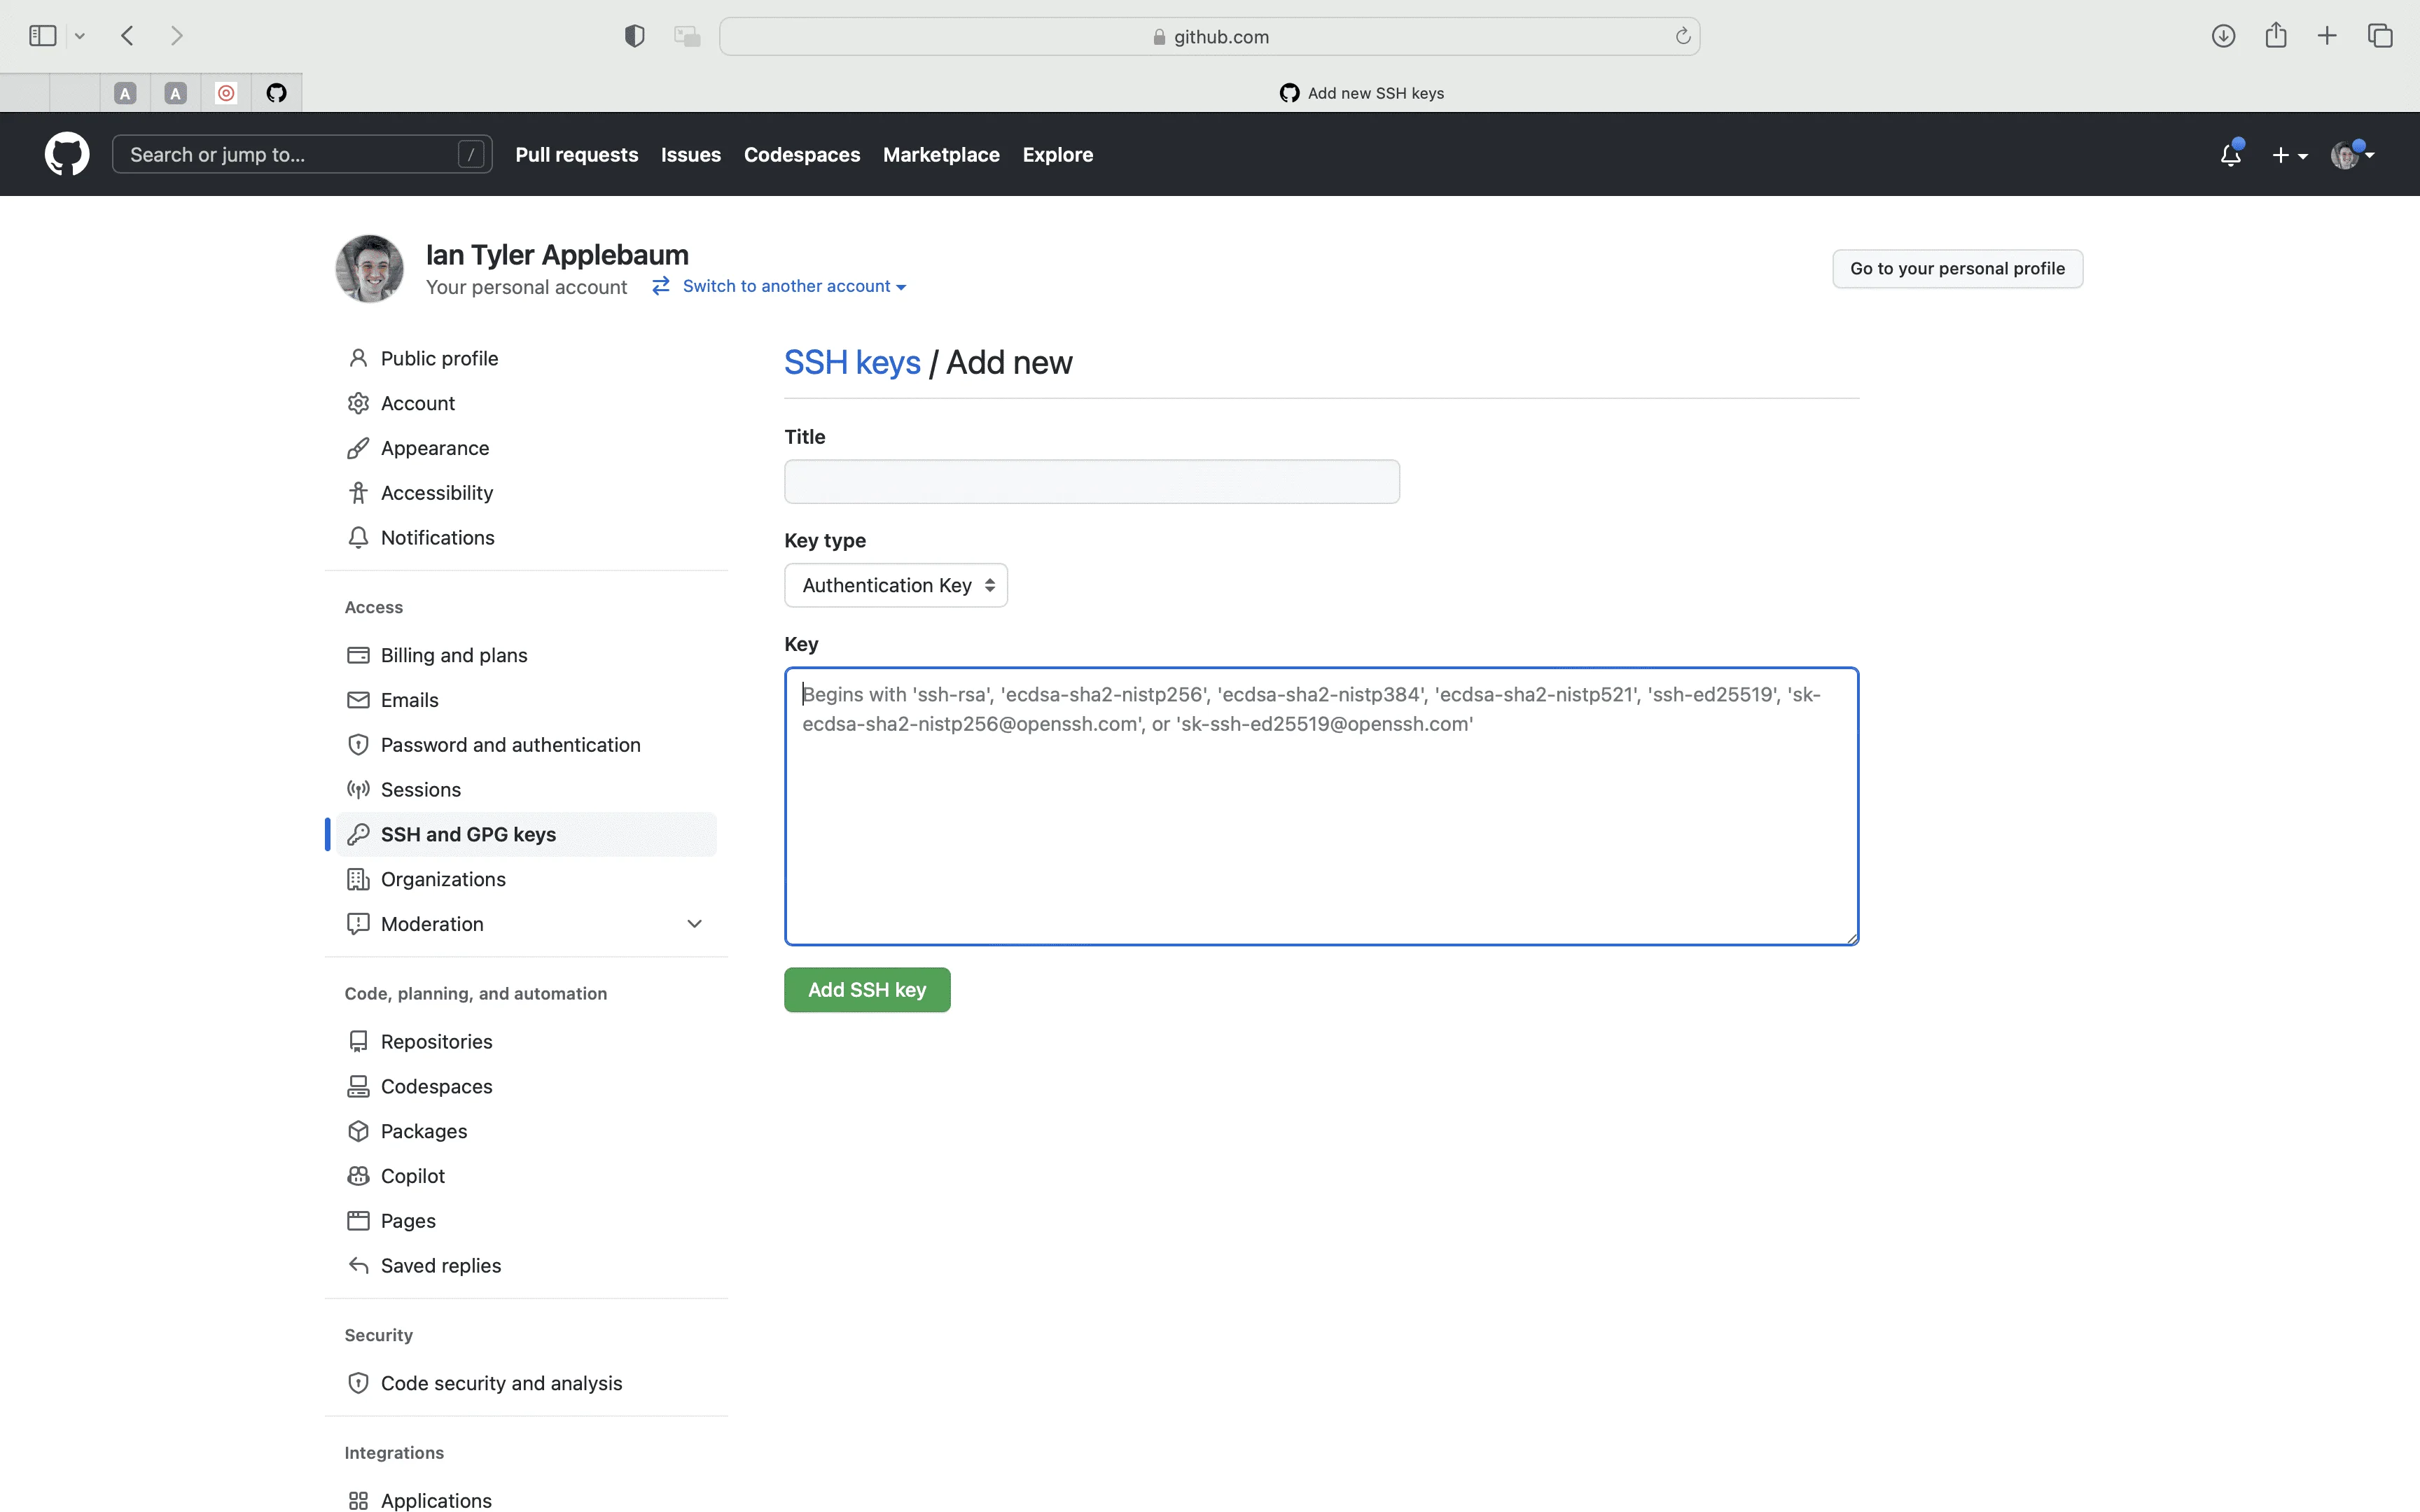This screenshot has width=2420, height=1512.
Task: Click the Safari share icon
Action: click(2276, 36)
